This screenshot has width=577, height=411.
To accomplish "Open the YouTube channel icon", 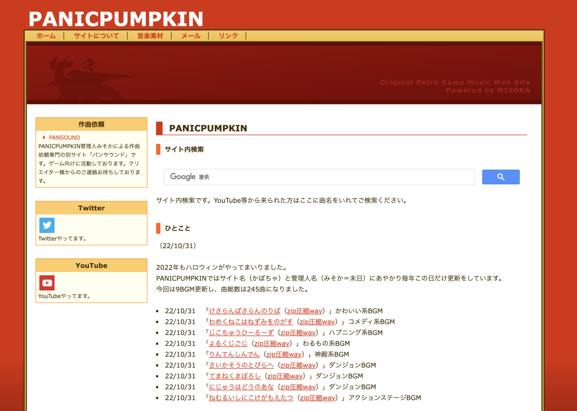I will (x=47, y=283).
